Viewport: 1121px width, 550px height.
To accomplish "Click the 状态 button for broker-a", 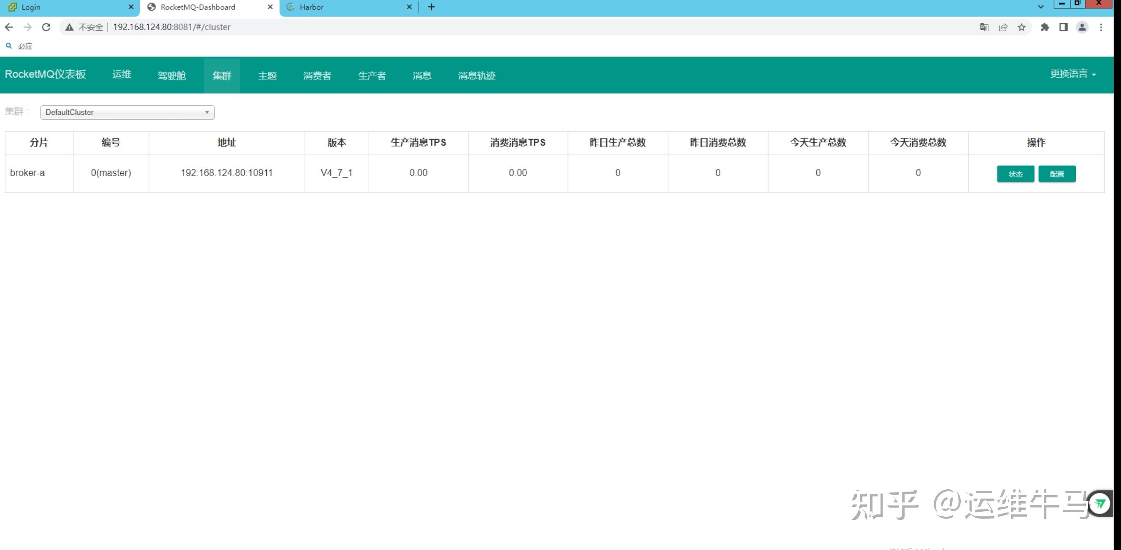I will [x=1015, y=174].
